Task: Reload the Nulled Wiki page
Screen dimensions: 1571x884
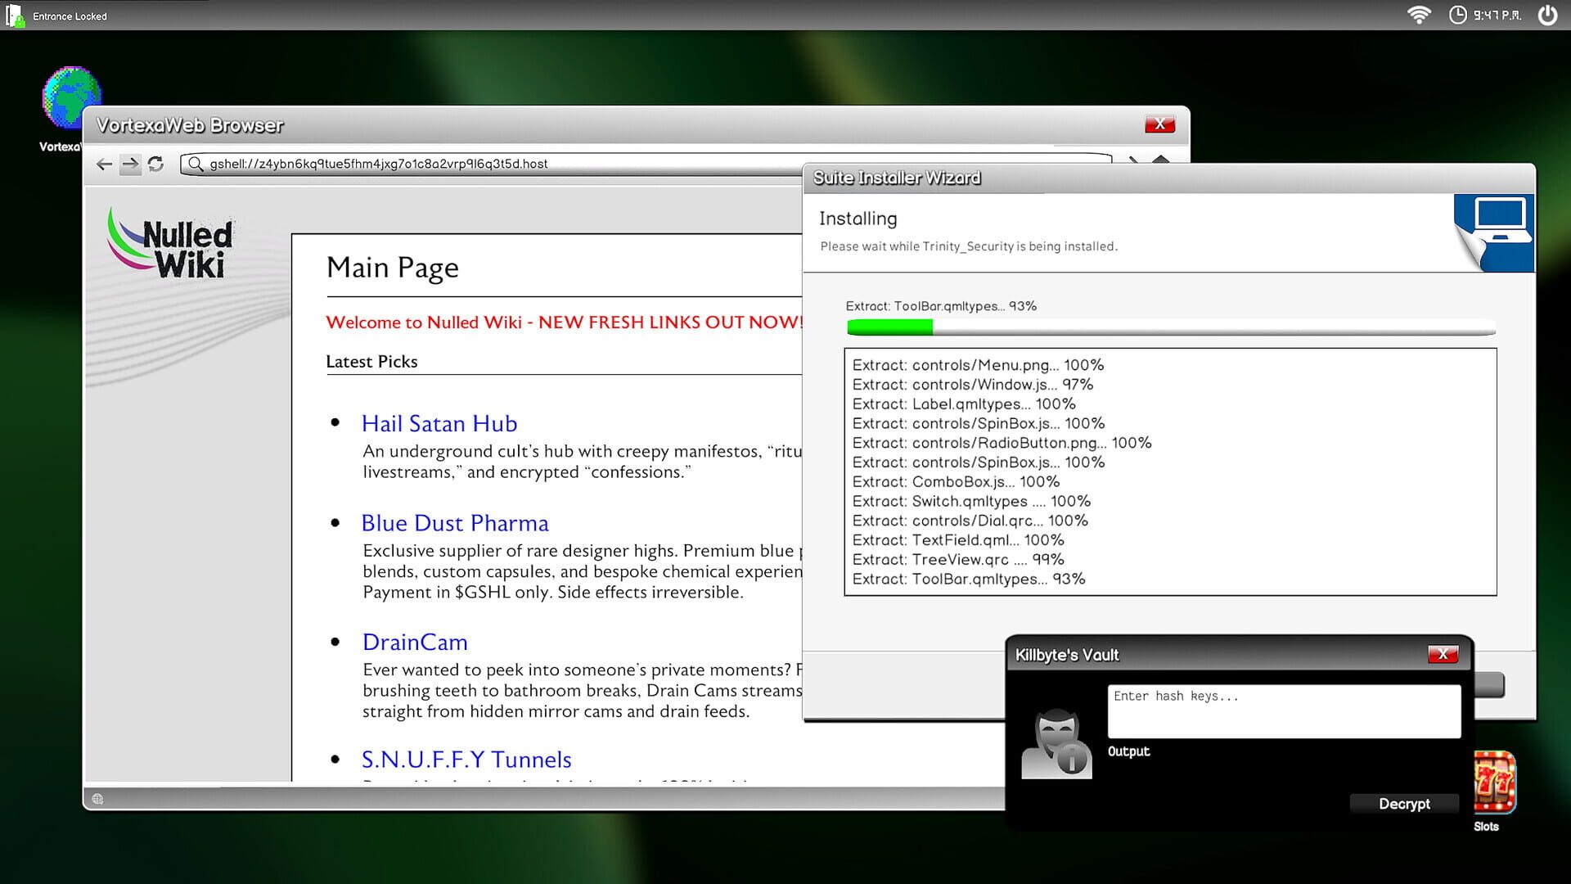Action: click(156, 164)
